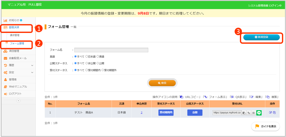Click the info icon next to お知らせ
The width and height of the screenshot is (286, 137).
point(21,20)
